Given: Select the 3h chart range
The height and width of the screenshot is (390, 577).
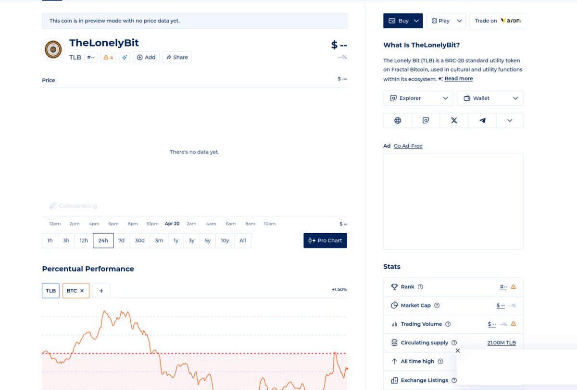Looking at the screenshot, I should (66, 240).
